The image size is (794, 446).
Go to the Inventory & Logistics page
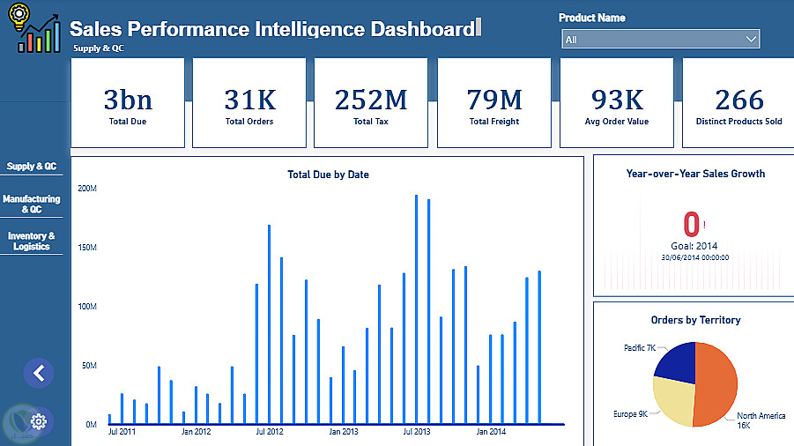33,242
